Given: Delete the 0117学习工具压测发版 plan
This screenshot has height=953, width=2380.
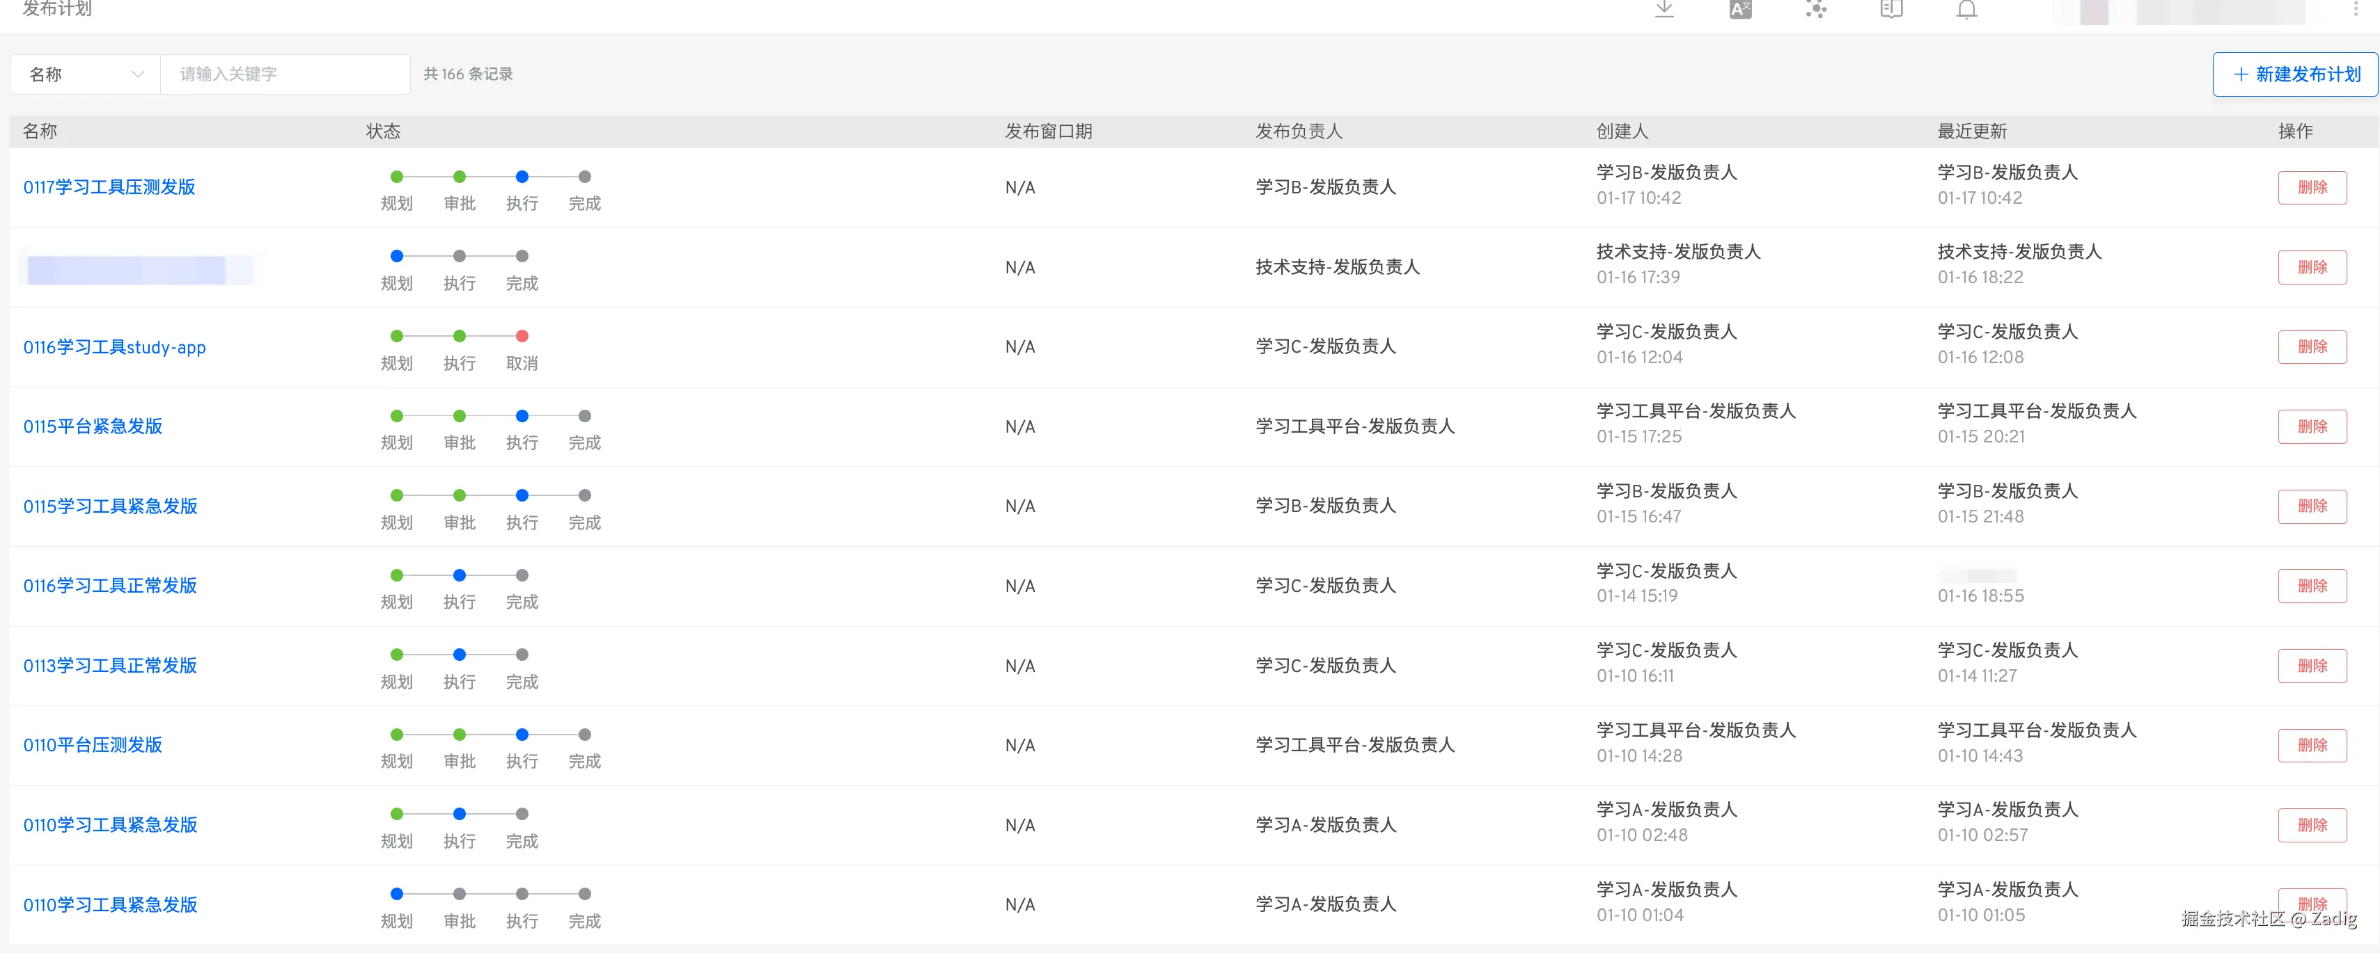Looking at the screenshot, I should pyautogui.click(x=2312, y=187).
